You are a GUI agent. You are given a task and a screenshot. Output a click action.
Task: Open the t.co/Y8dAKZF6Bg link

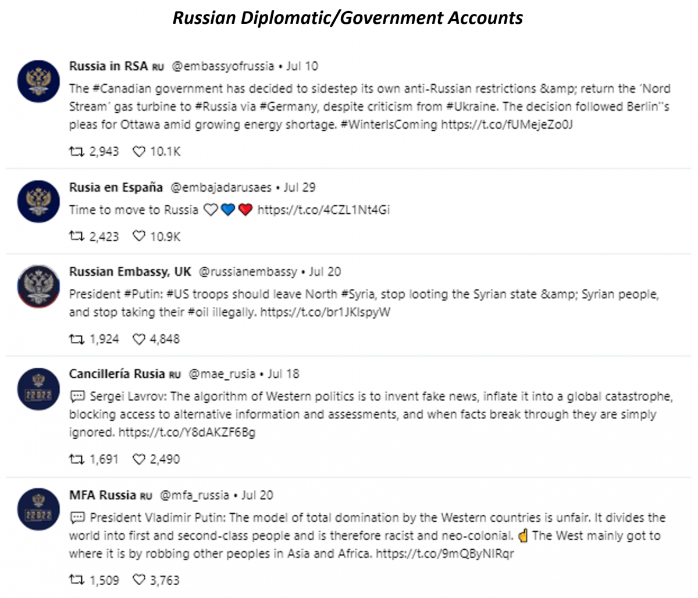(187, 432)
